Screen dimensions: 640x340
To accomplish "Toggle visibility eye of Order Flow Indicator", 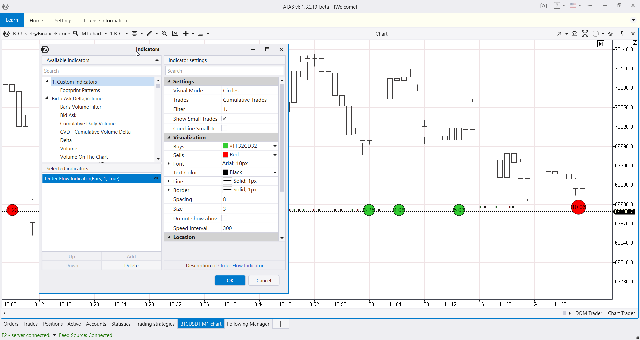I will (156, 178).
